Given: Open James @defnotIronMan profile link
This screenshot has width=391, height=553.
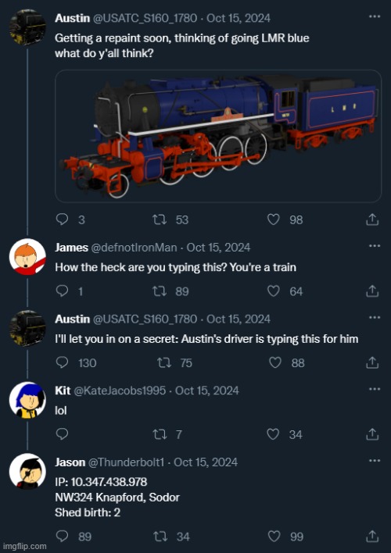Looking at the screenshot, I should [134, 248].
